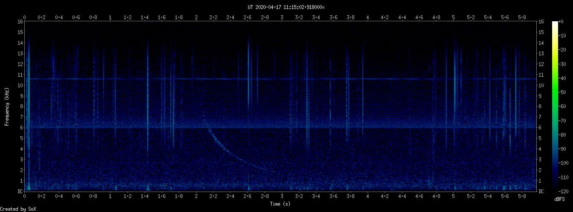This screenshot has height=212, width=573.
Task: Click the "Time (s)" axis label
Action: (x=281, y=204)
